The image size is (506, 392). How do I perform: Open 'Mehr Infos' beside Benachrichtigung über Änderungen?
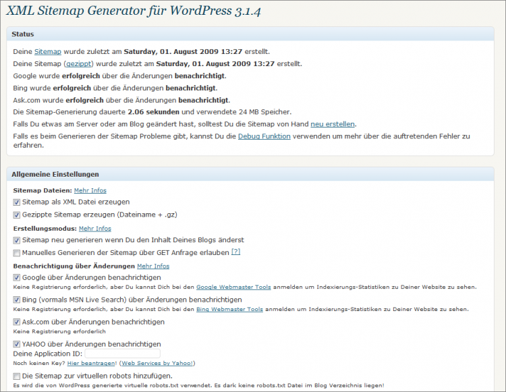153,267
